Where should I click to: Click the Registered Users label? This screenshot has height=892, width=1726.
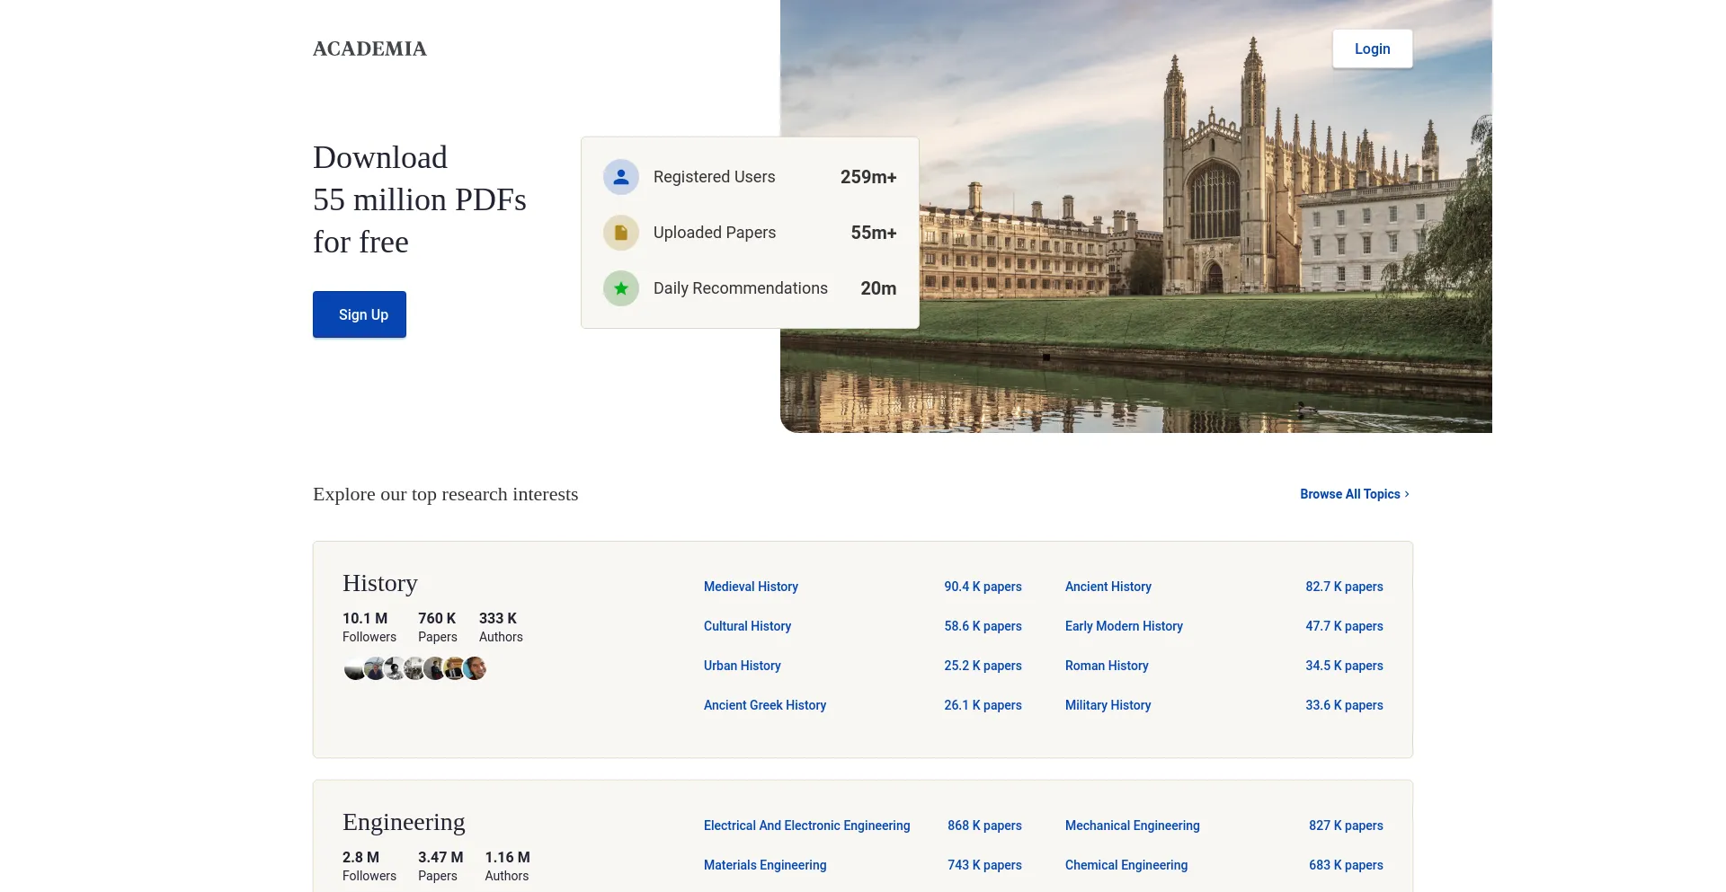coord(714,177)
